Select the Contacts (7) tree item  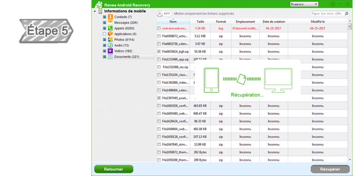(123, 17)
